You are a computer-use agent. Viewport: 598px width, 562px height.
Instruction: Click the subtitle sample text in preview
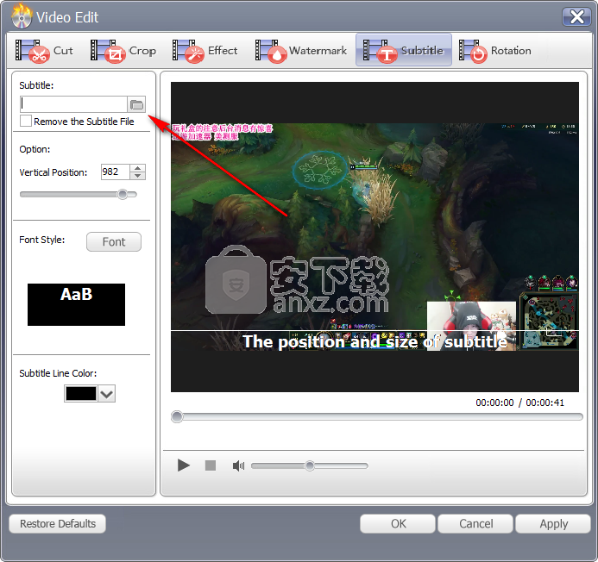(375, 341)
